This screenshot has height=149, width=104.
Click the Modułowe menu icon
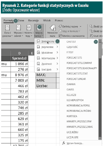point(38,53)
